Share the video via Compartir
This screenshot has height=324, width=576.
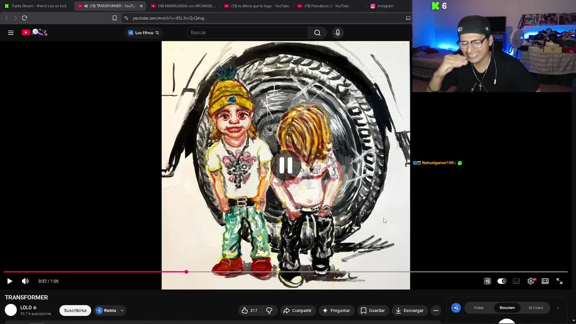tap(297, 310)
